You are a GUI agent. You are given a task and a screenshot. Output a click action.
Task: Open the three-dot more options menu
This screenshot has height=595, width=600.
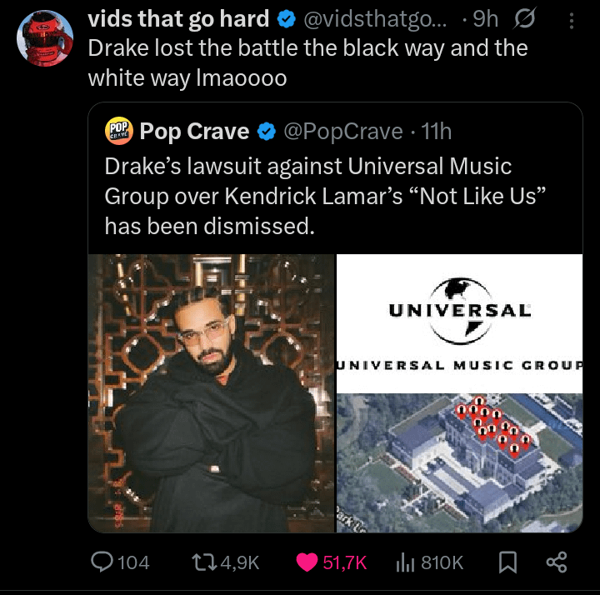click(x=570, y=20)
